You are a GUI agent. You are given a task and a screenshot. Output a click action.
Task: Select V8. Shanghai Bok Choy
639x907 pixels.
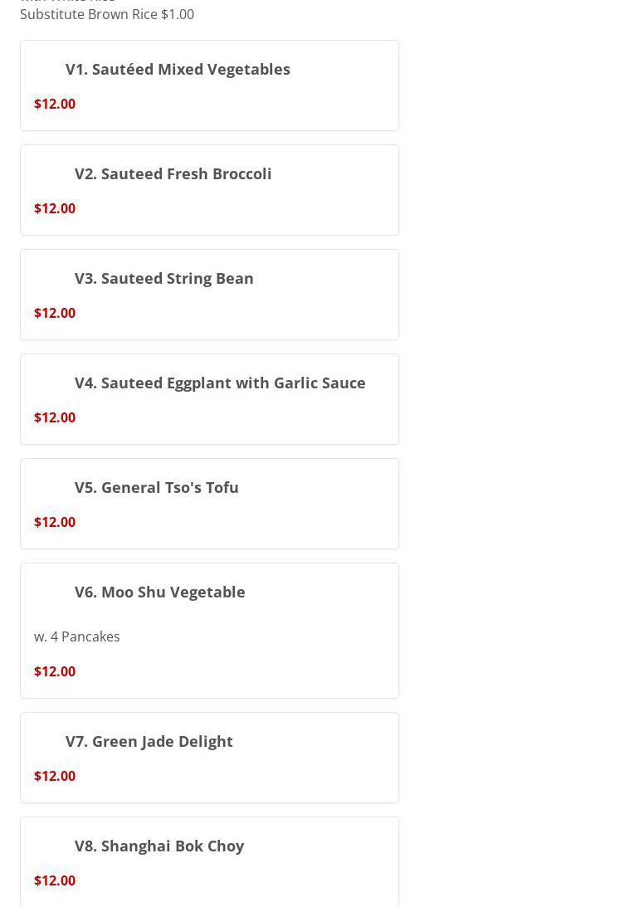[x=159, y=846]
